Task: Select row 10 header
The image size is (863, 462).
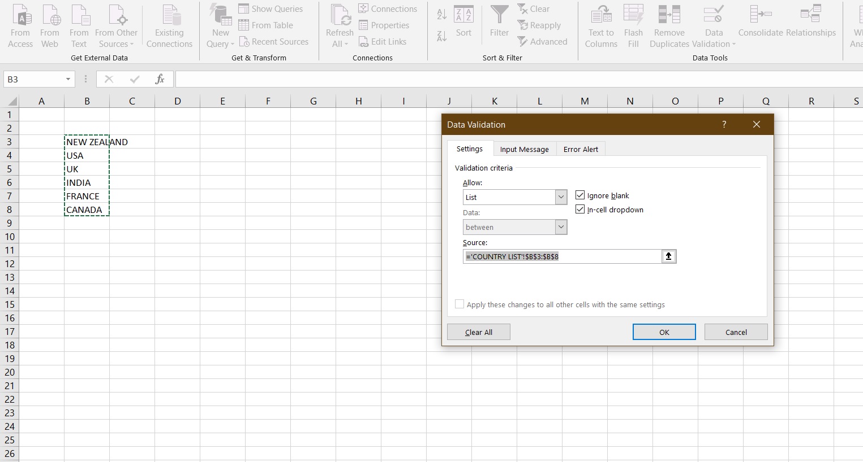Action: coord(10,237)
